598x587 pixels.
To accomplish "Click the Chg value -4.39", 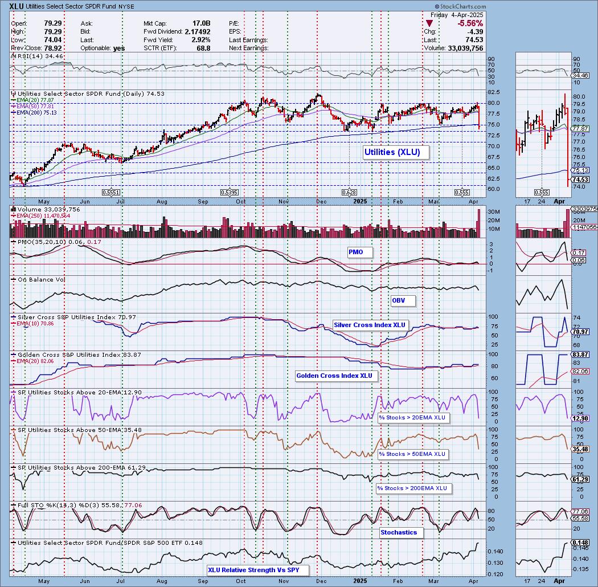I will click(475, 32).
